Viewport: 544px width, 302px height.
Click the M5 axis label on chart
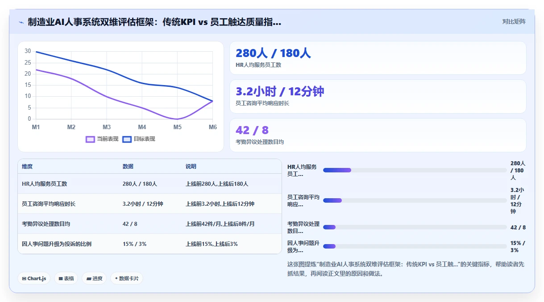pos(178,127)
